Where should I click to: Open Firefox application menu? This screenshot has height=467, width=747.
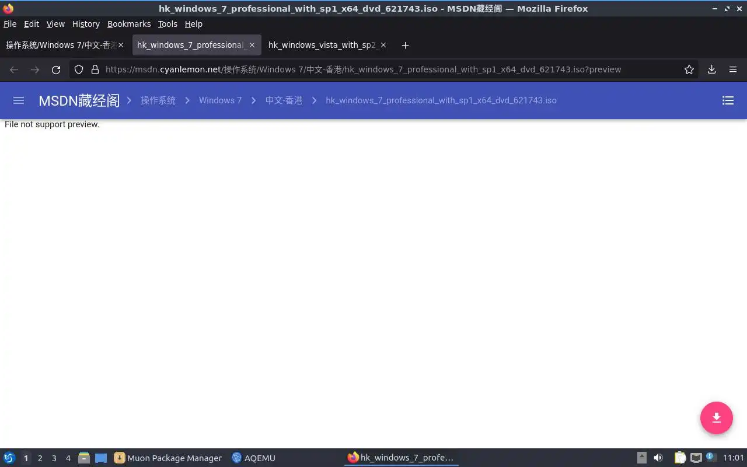coord(733,69)
